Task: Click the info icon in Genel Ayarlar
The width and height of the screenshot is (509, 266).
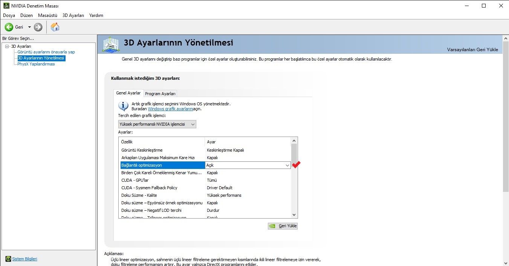Action: (x=123, y=106)
